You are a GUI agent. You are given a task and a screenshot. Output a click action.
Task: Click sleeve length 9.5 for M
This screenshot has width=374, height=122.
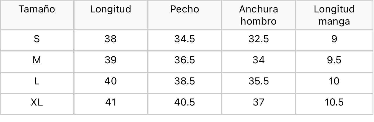(x=334, y=60)
